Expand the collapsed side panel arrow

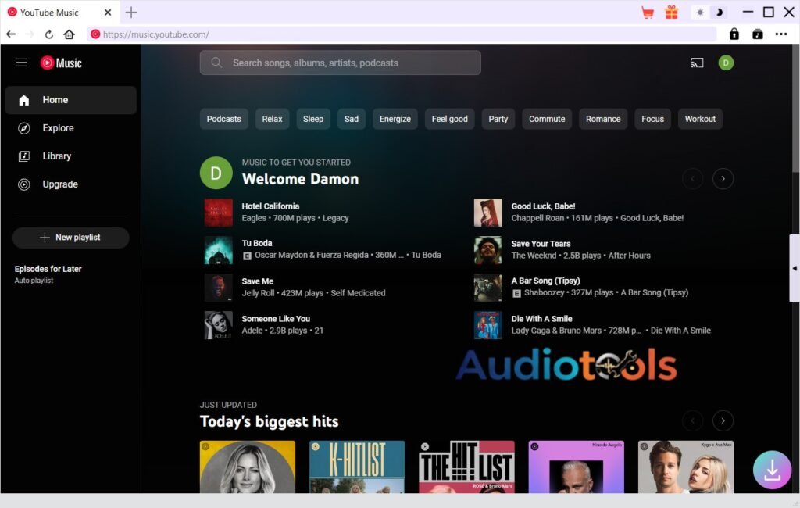tap(795, 268)
